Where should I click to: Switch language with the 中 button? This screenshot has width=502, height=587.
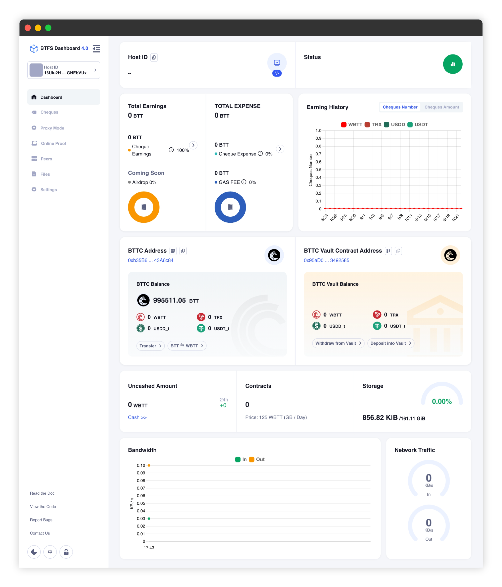point(50,552)
